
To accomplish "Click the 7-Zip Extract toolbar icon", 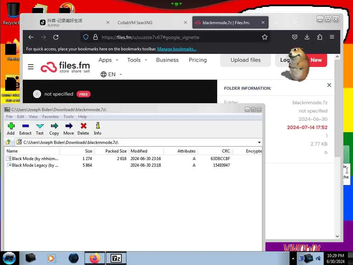I will point(26,126).
